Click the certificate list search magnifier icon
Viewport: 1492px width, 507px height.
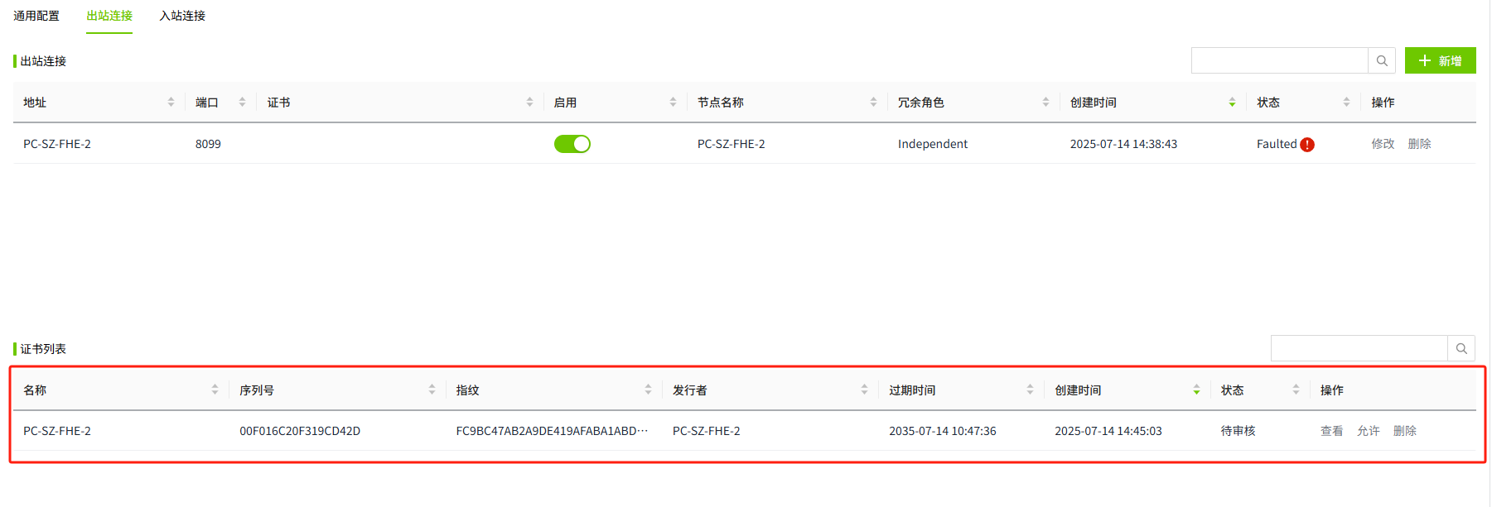[1461, 348]
